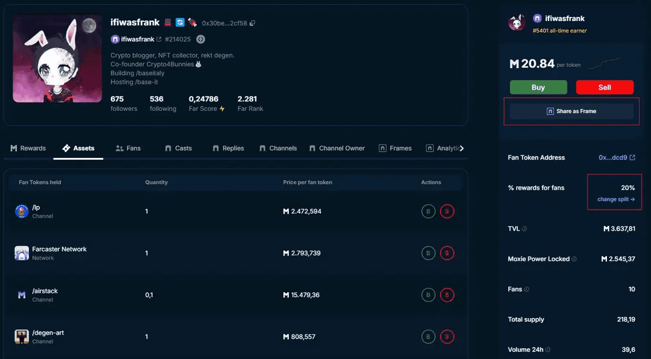Image resolution: width=651 pixels, height=359 pixels.
Task: Open the change split link
Action: click(616, 199)
